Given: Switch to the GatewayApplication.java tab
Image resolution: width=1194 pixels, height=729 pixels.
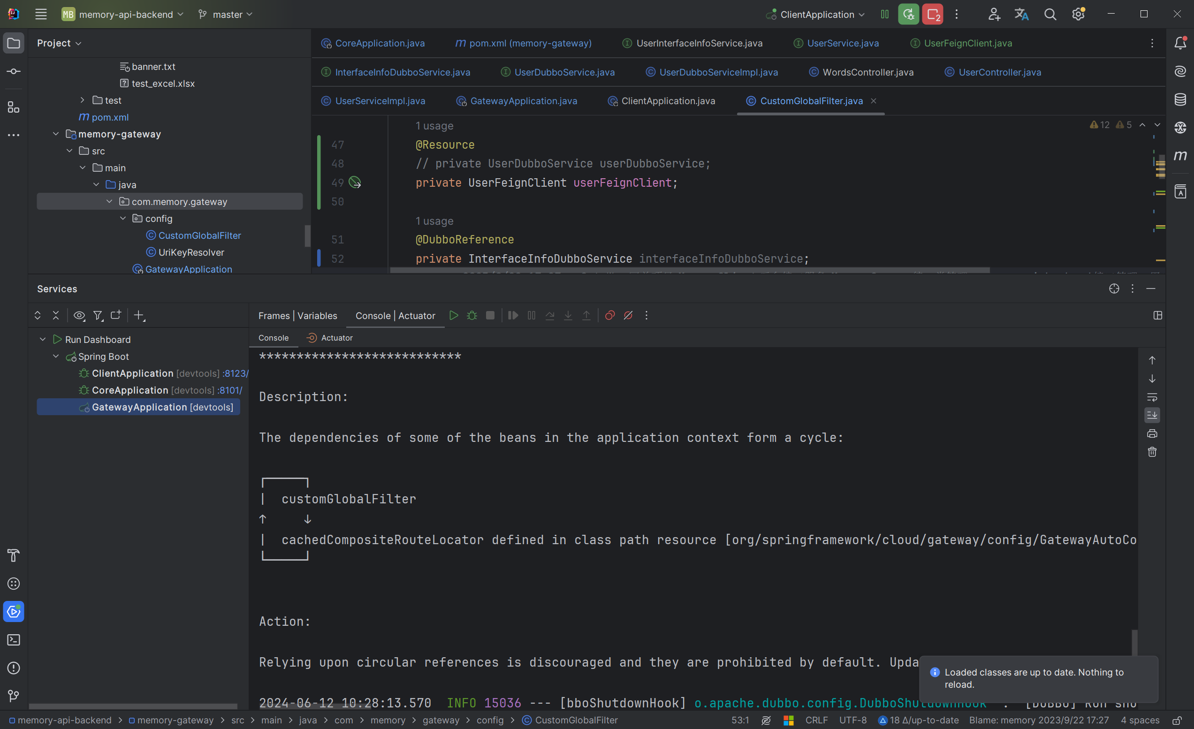Looking at the screenshot, I should coord(517,101).
